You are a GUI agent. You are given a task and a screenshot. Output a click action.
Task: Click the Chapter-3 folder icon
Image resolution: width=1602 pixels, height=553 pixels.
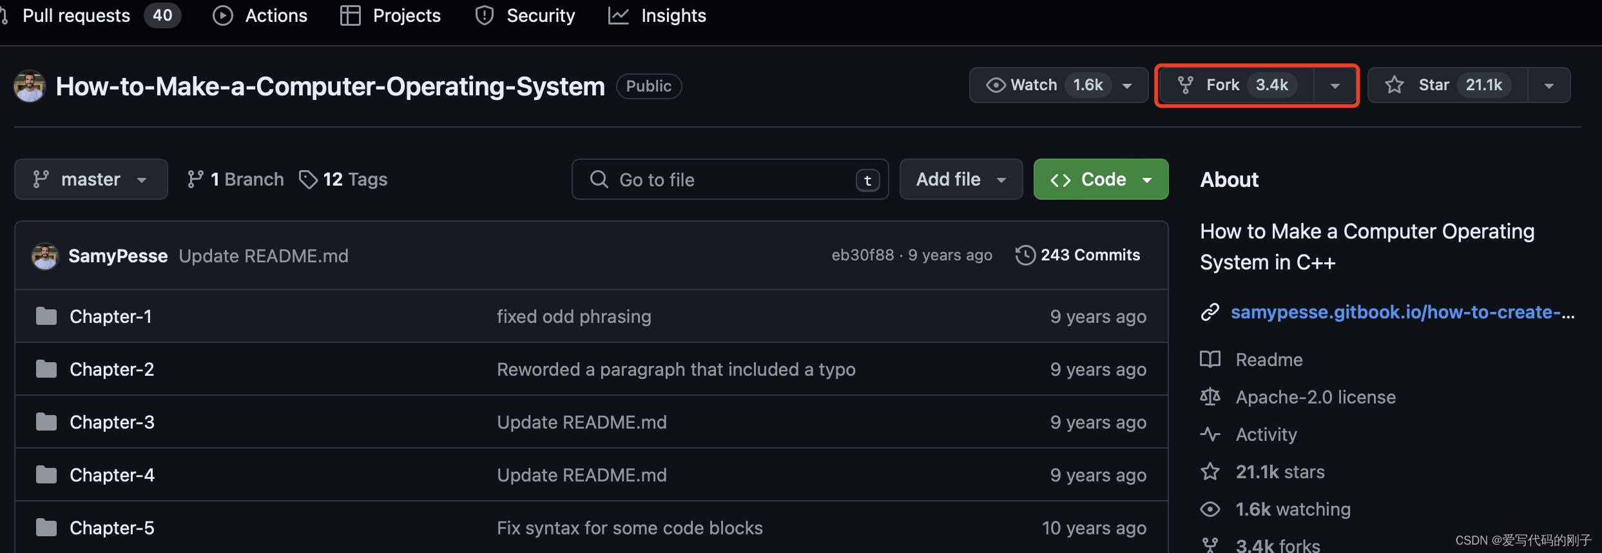click(x=46, y=422)
